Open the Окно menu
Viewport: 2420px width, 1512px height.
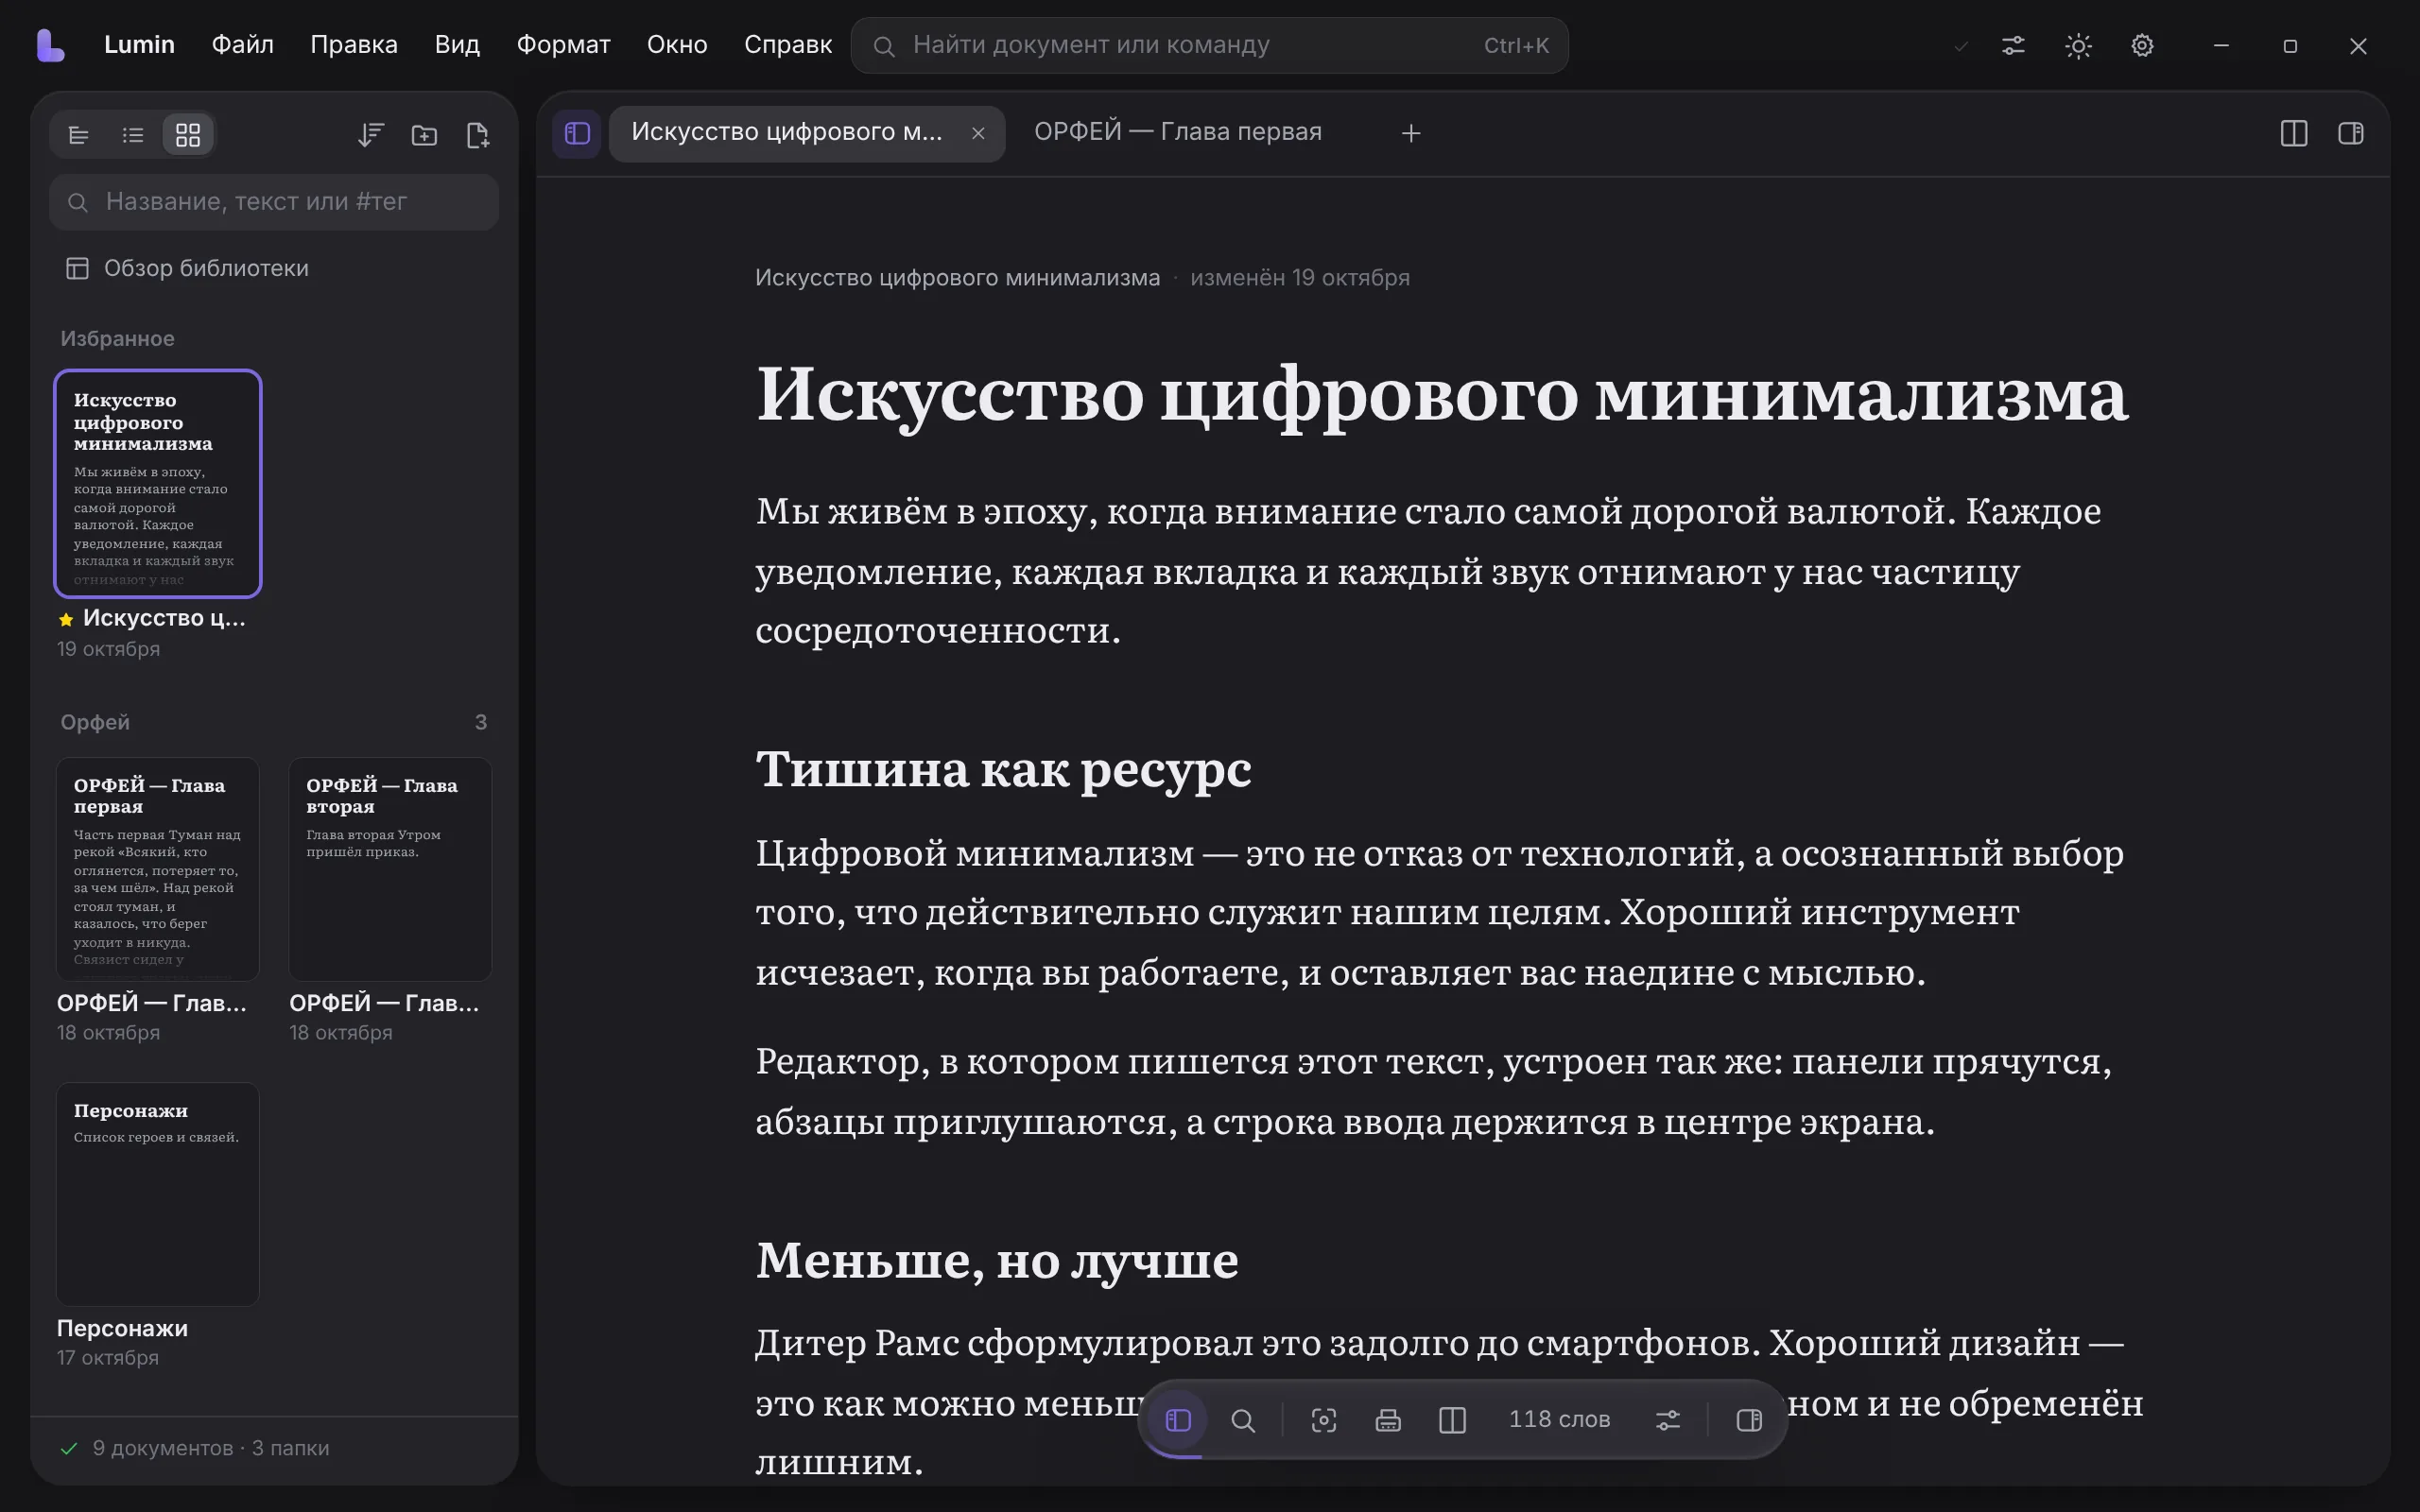pyautogui.click(x=677, y=45)
